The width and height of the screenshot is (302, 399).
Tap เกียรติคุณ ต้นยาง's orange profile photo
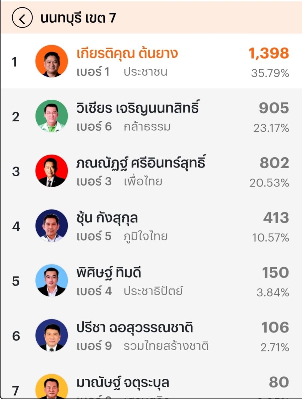tap(51, 61)
